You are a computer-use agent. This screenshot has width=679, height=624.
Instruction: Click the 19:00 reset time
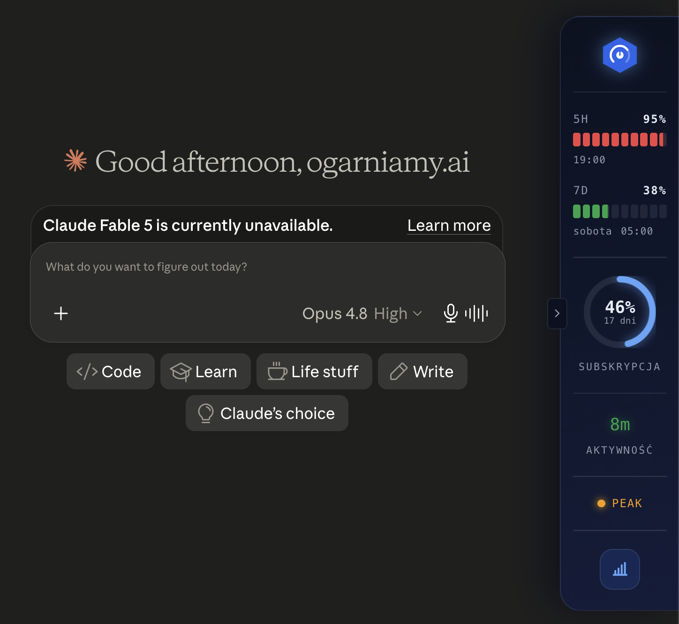click(x=589, y=160)
